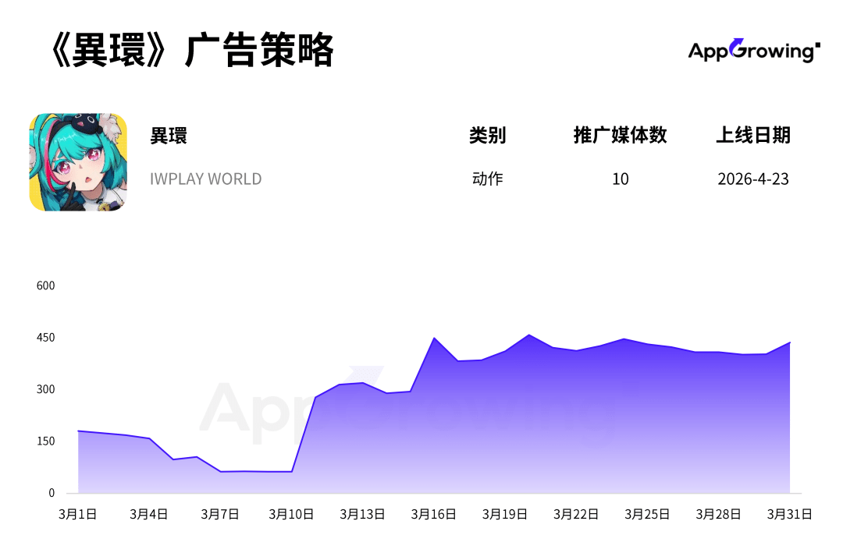Expand the 动作 category selector
Image resolution: width=843 pixels, height=553 pixels.
[489, 179]
